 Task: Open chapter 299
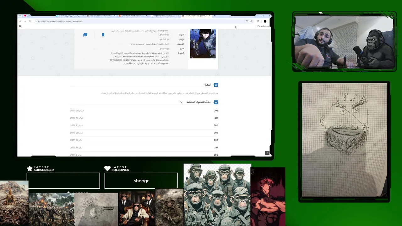[216, 133]
